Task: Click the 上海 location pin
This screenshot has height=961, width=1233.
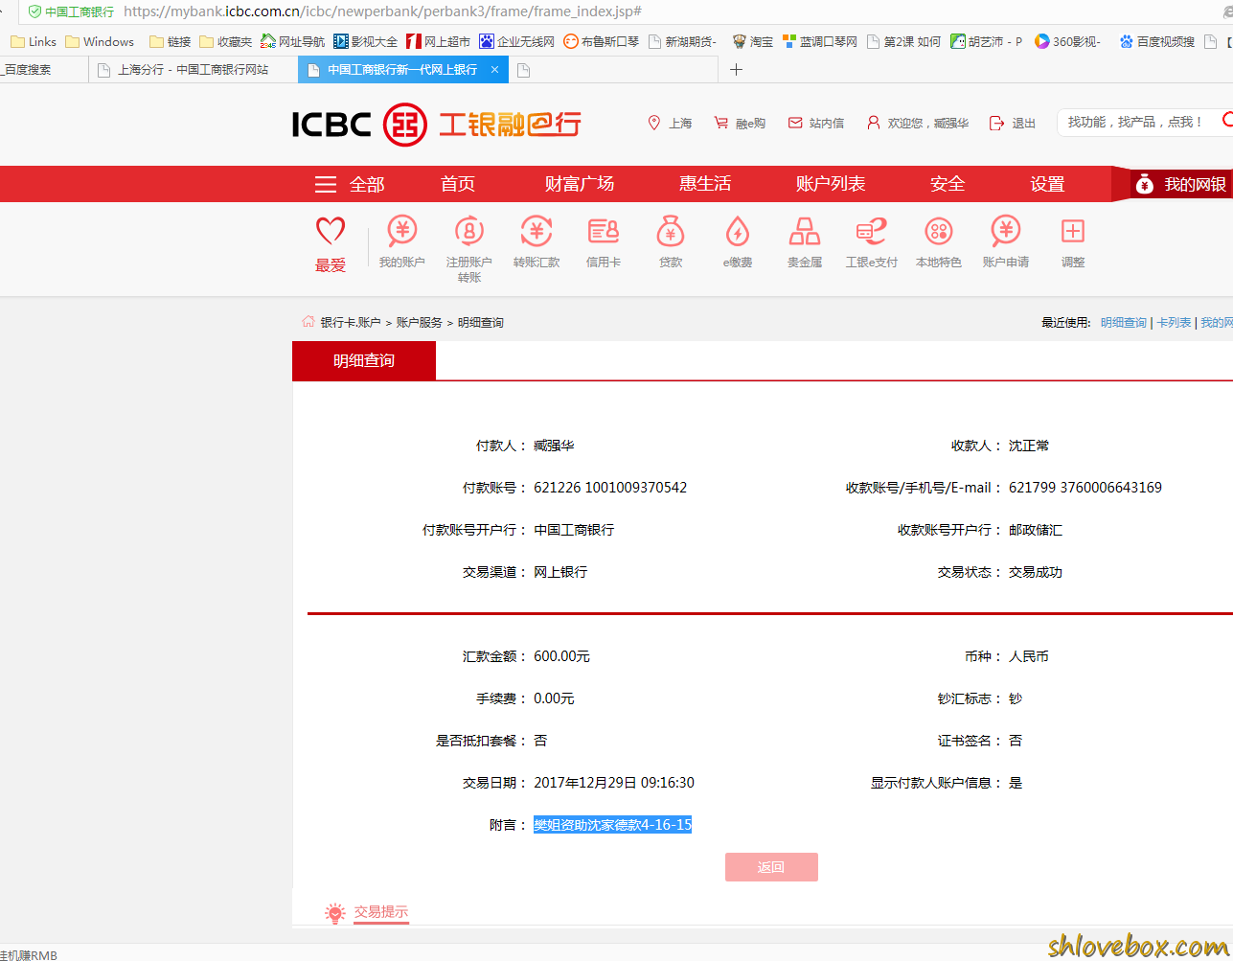Action: (x=654, y=123)
